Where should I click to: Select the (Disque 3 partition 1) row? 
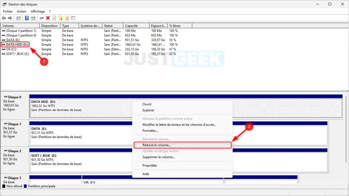pyautogui.click(x=97, y=31)
